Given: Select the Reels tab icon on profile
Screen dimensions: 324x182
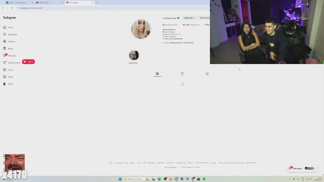Looking at the screenshot, I should [182, 74].
